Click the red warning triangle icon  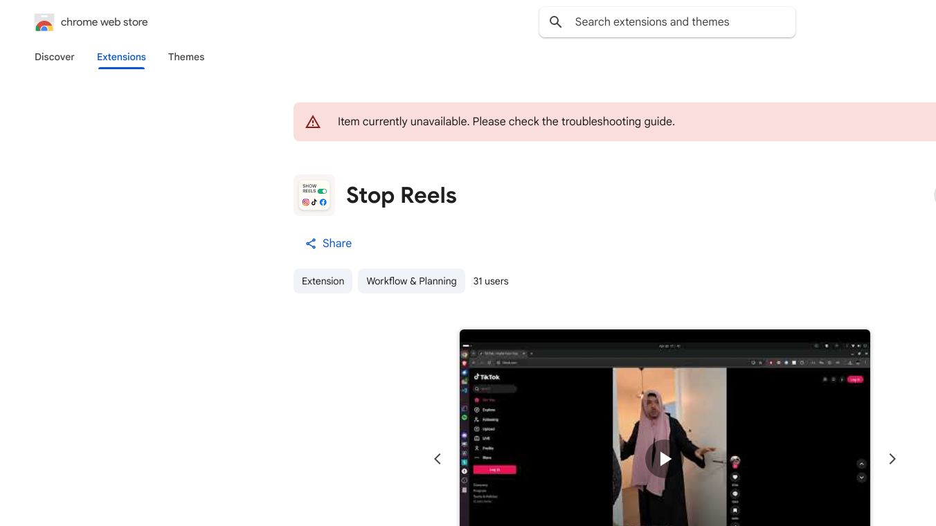click(x=313, y=122)
